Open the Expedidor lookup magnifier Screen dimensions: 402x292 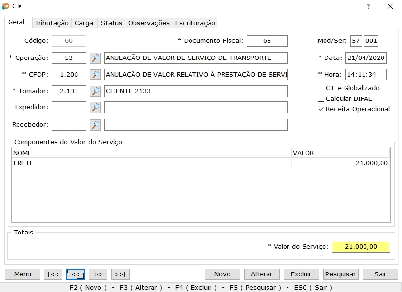(x=96, y=107)
